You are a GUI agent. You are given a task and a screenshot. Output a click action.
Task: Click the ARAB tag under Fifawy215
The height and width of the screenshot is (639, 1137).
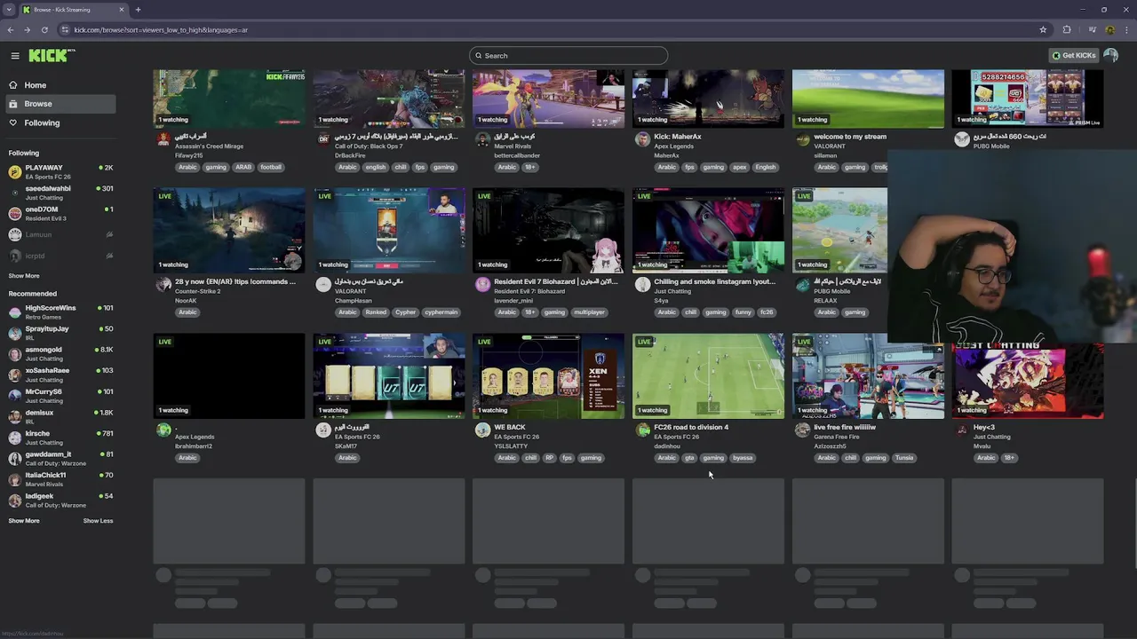pyautogui.click(x=243, y=167)
